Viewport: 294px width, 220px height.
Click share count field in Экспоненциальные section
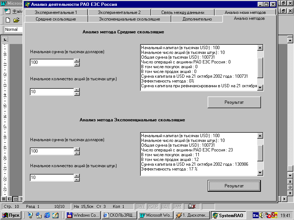pyautogui.click(x=52, y=177)
